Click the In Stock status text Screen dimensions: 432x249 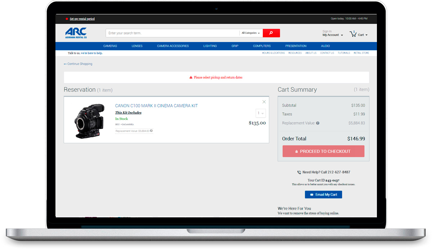122,119
